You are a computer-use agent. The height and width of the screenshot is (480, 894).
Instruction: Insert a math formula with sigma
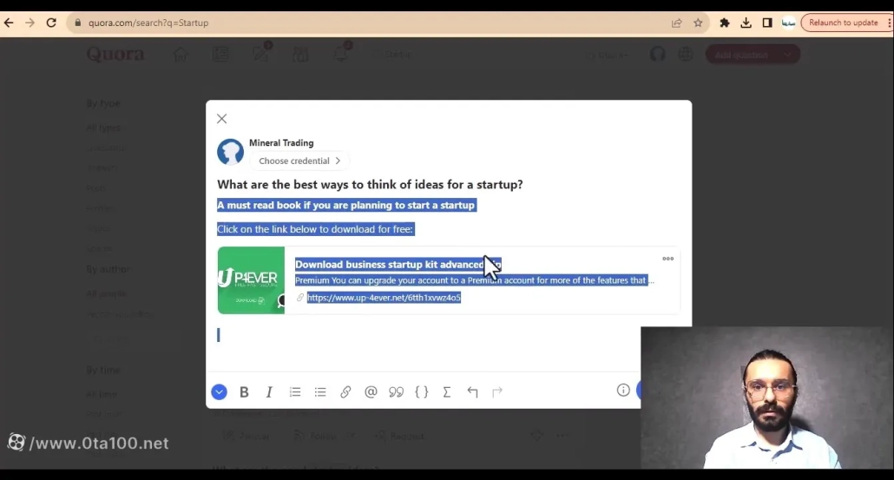[447, 392]
